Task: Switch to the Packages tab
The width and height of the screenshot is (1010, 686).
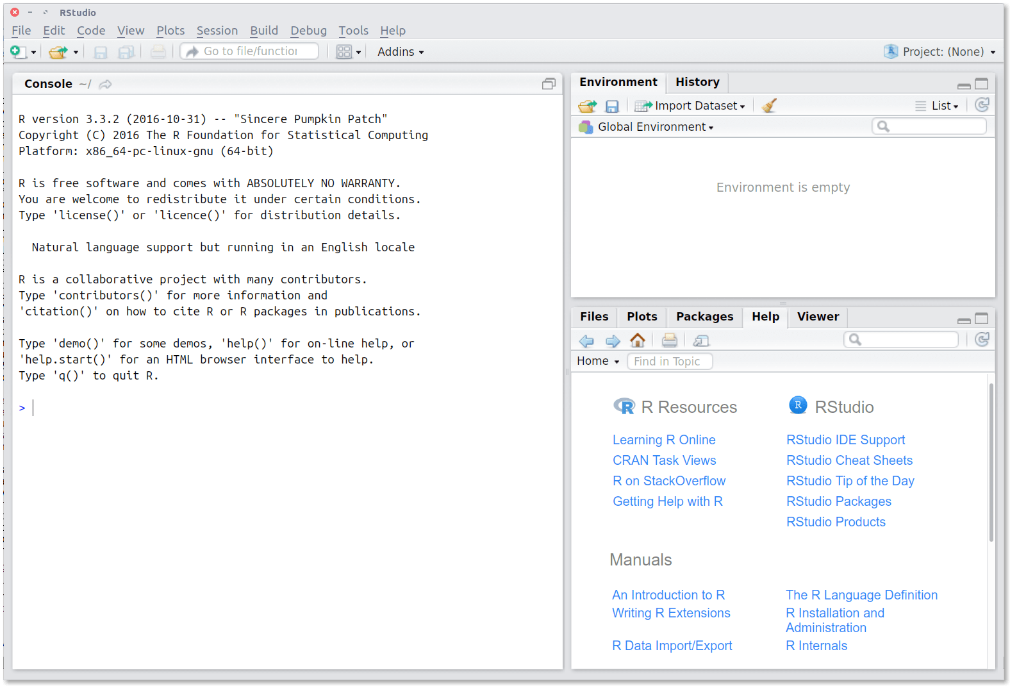Action: 704,317
